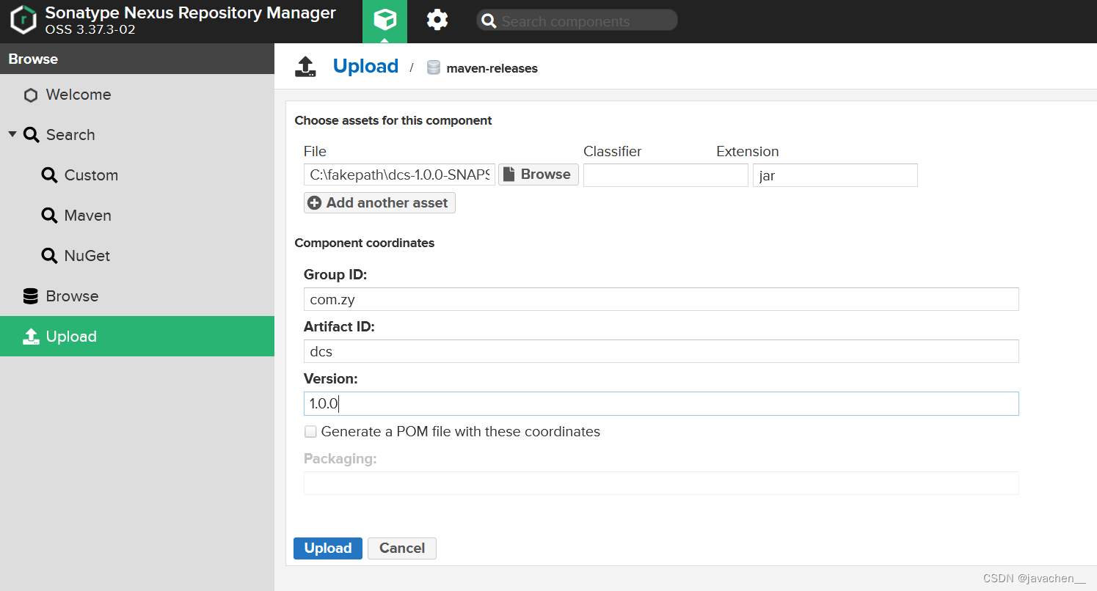Click the Custom search magnifier icon
1097x591 pixels.
[x=49, y=175]
